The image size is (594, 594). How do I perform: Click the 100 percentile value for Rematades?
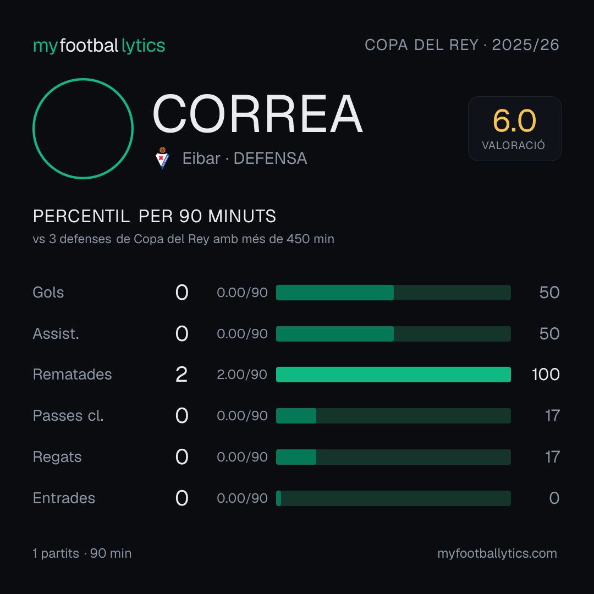pyautogui.click(x=546, y=375)
